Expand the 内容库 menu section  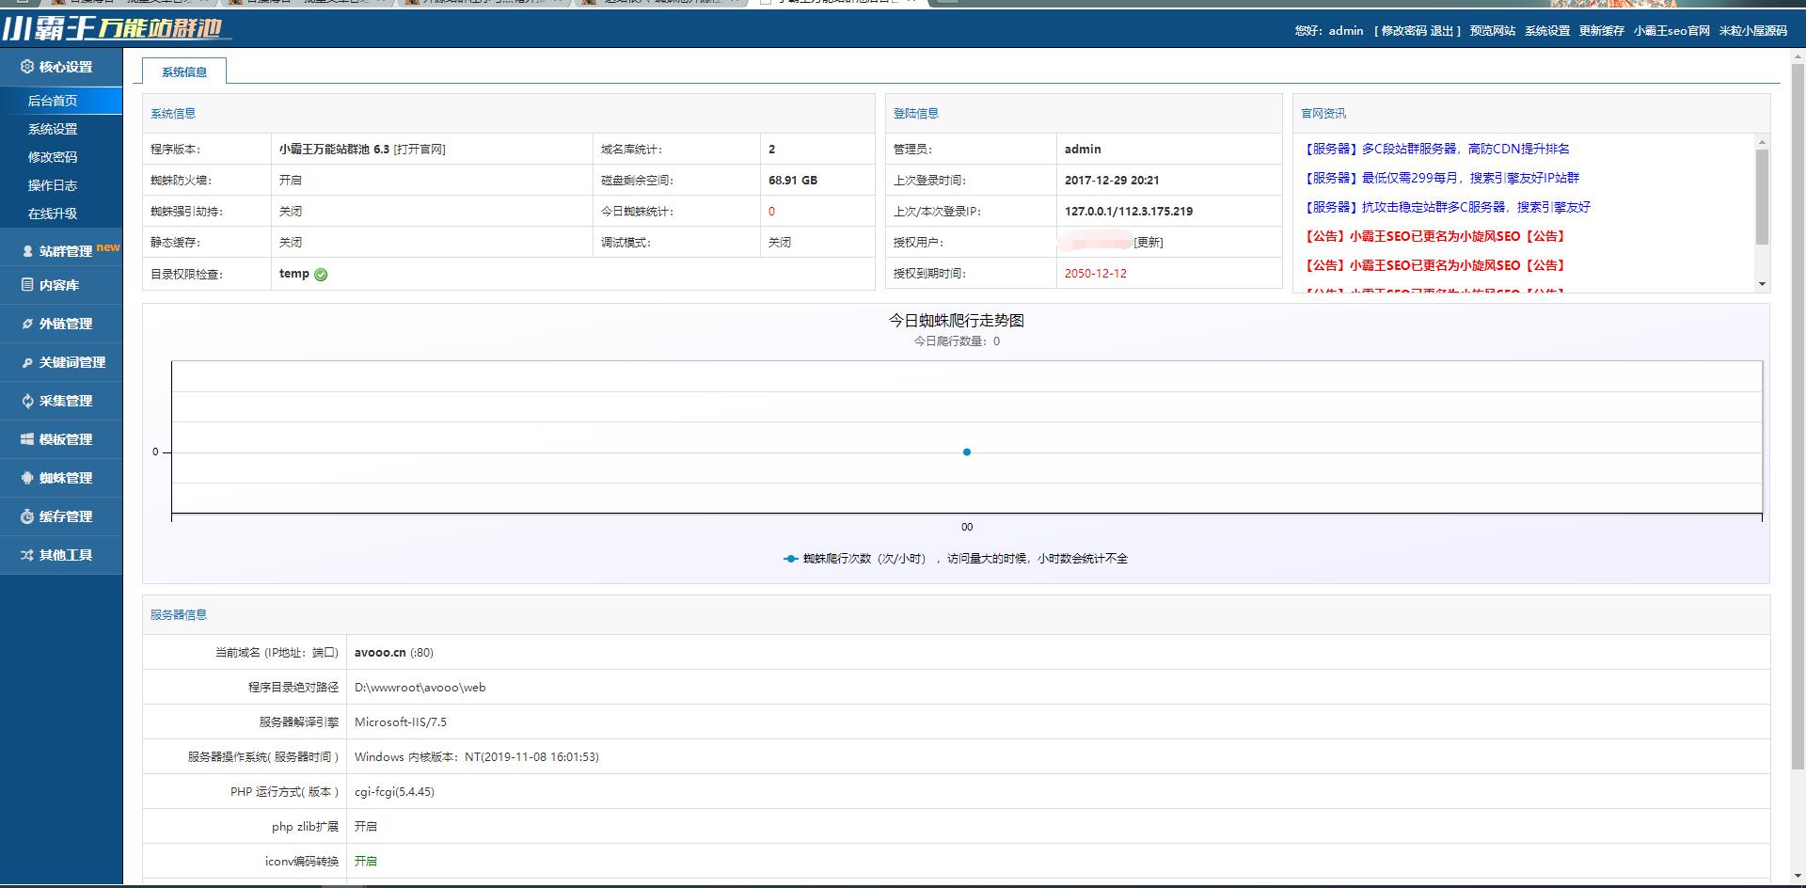coord(61,285)
